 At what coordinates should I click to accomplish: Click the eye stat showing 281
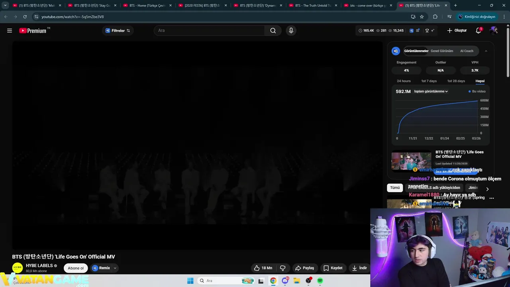pos(381,31)
